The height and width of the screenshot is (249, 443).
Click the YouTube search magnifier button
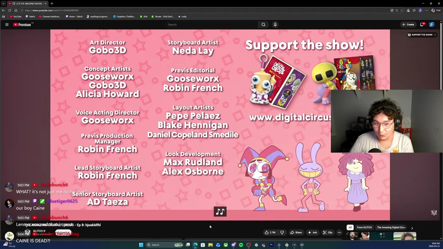(263, 25)
